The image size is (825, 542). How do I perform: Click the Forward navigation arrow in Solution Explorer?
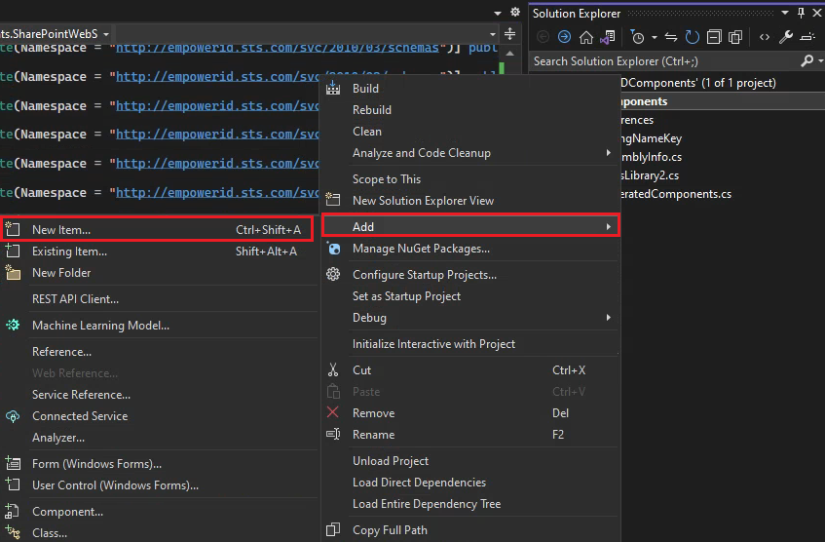564,37
